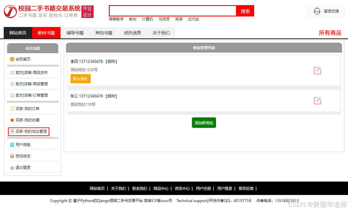Click location icon beside 我的地址管理
Viewport: 348px width, 210px height.
point(12,131)
